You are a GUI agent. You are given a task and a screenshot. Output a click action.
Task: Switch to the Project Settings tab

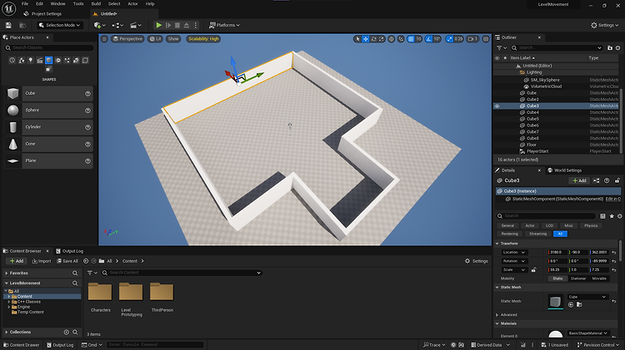pos(43,14)
